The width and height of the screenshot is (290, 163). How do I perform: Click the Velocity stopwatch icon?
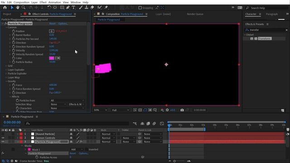(x=14, y=50)
